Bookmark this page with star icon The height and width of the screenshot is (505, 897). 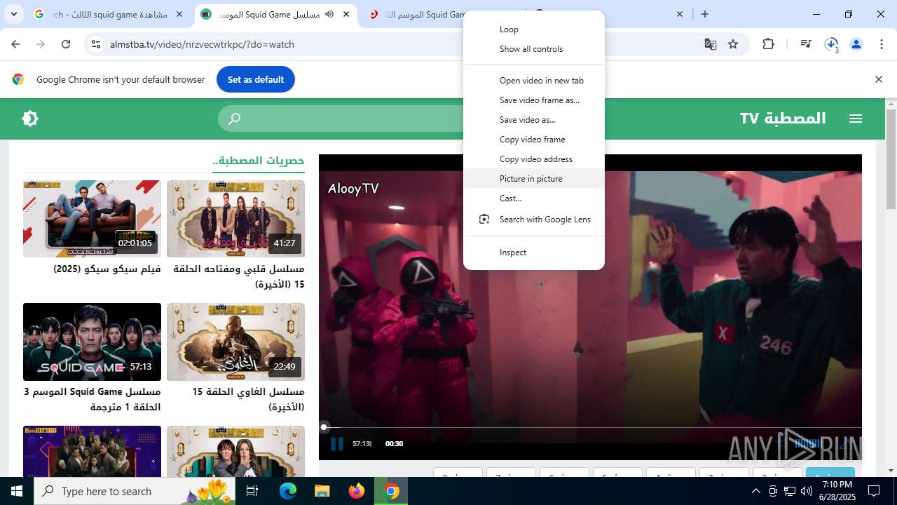tap(733, 44)
